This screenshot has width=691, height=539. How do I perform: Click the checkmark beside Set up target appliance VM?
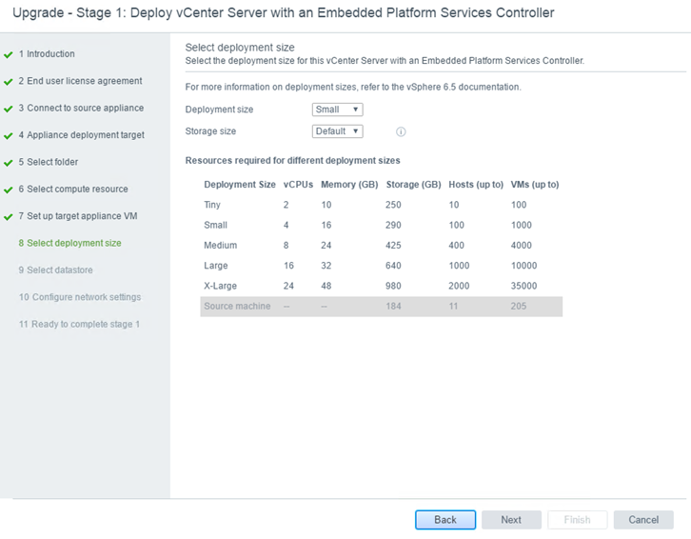pyautogui.click(x=8, y=217)
